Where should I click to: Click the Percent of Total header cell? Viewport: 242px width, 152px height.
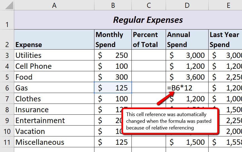pyautogui.click(x=149, y=39)
